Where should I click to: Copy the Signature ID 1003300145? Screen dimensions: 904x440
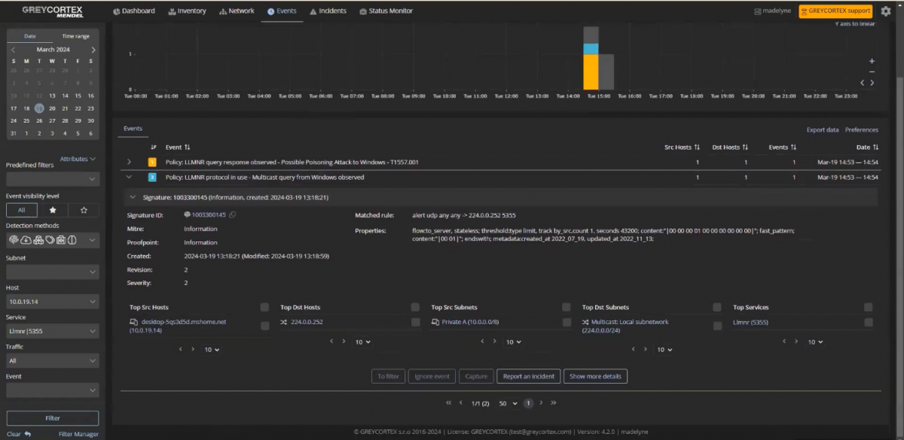(233, 215)
